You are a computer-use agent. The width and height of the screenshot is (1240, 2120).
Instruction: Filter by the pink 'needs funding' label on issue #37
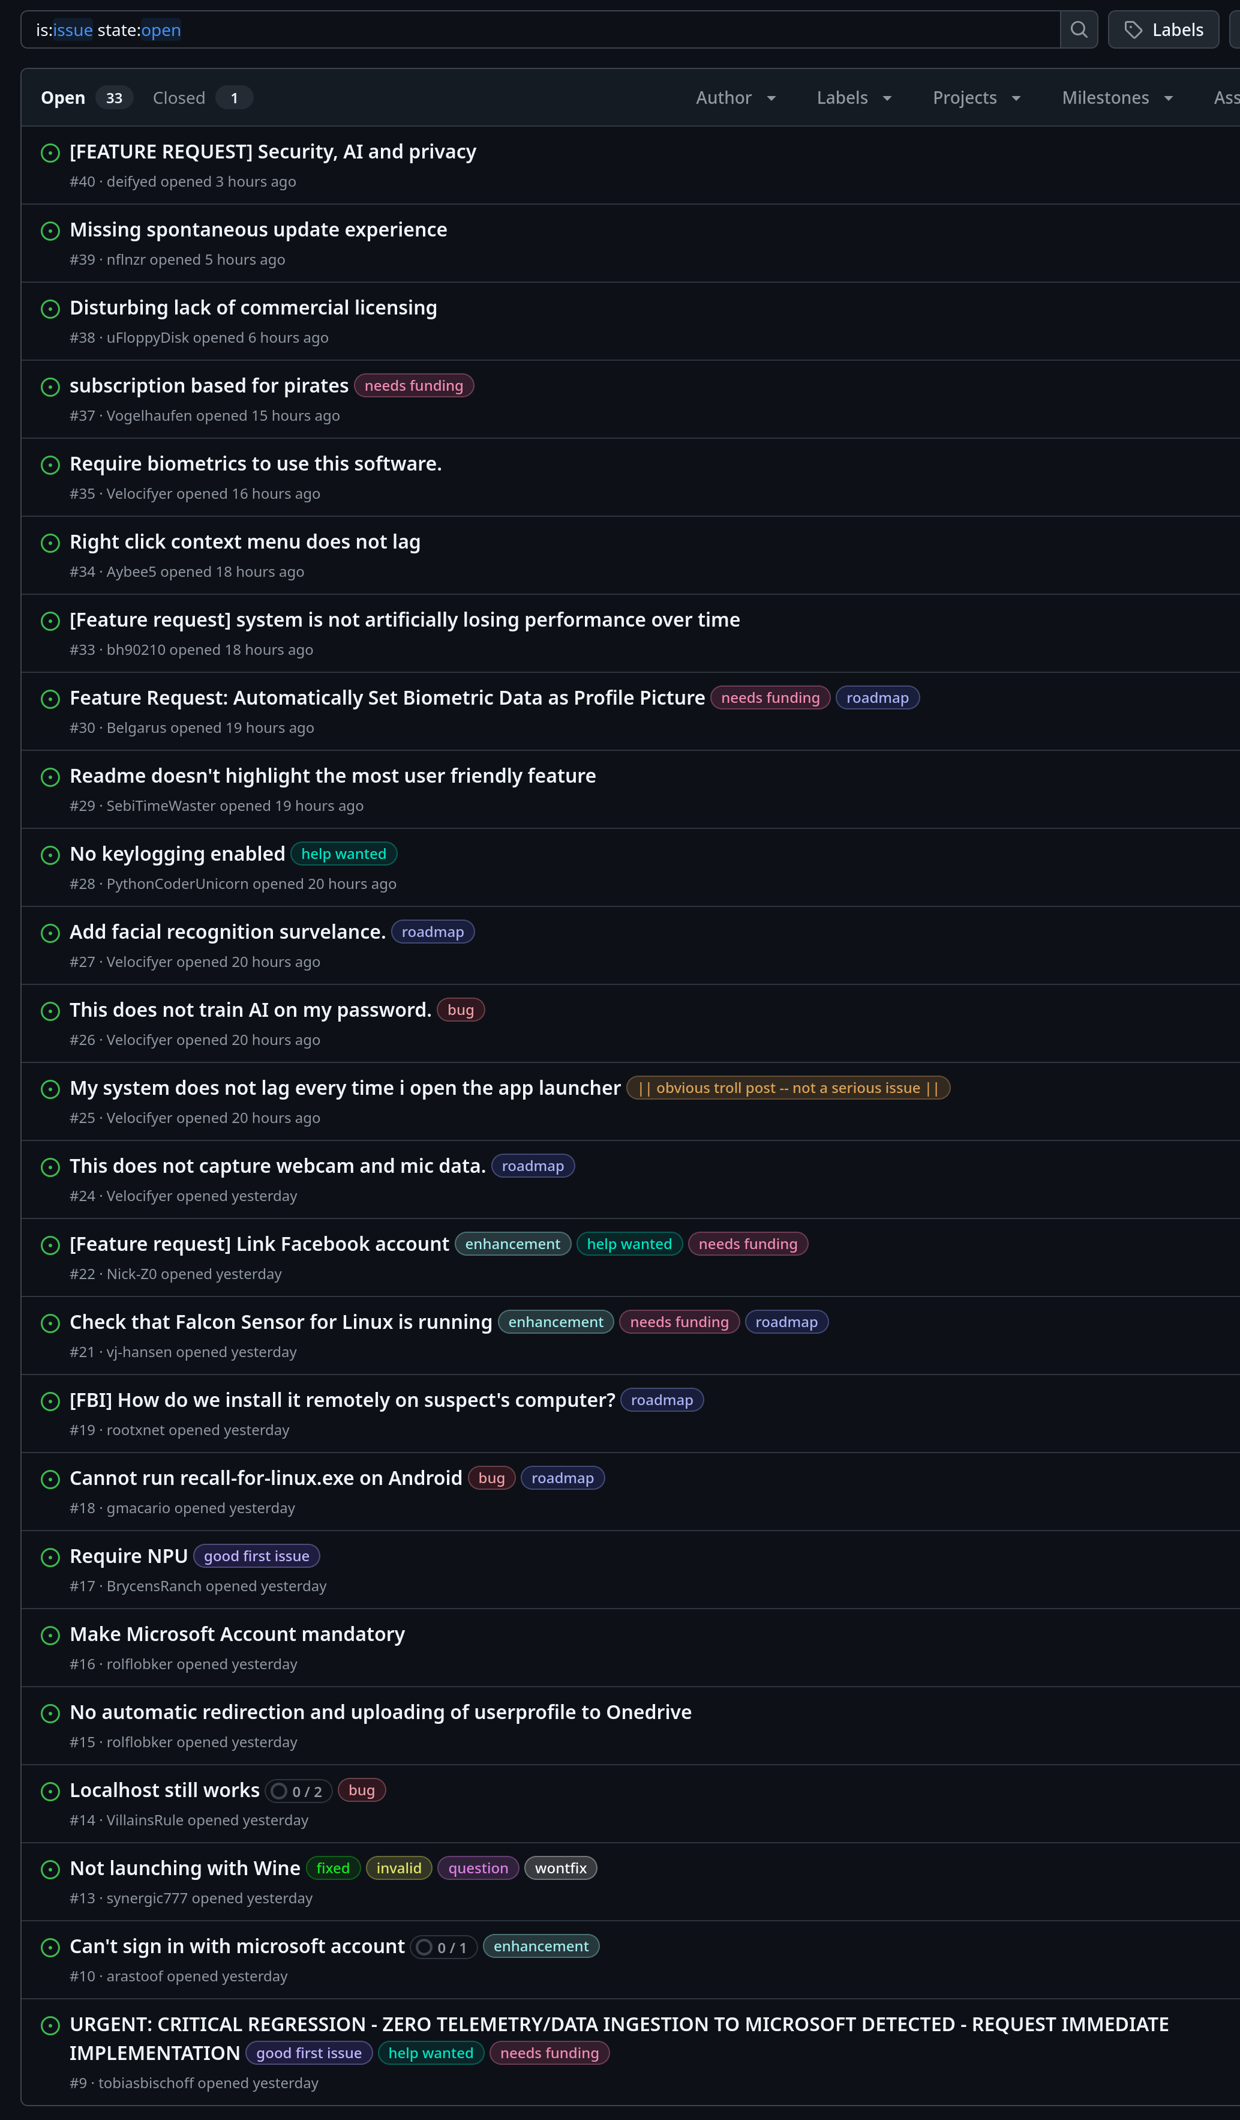point(413,386)
